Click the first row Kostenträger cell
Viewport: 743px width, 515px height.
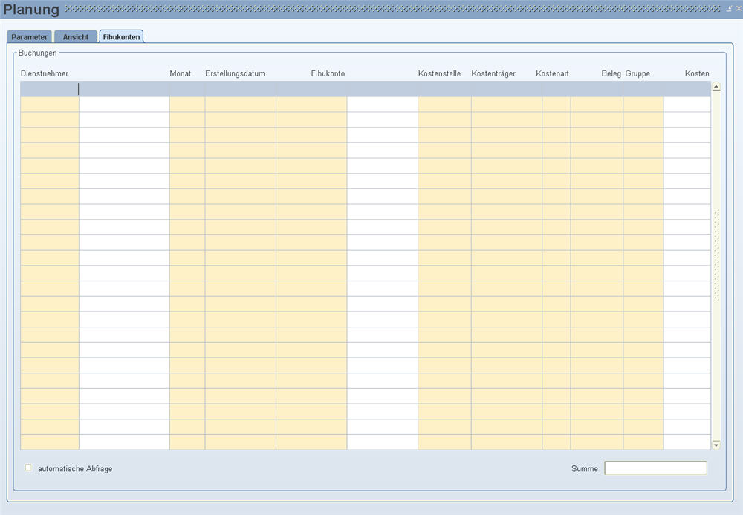coord(506,89)
